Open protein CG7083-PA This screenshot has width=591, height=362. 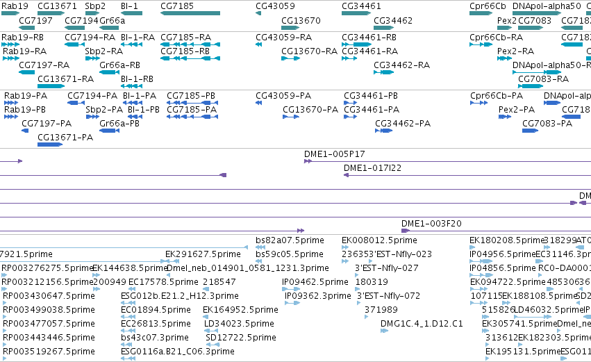coord(547,124)
